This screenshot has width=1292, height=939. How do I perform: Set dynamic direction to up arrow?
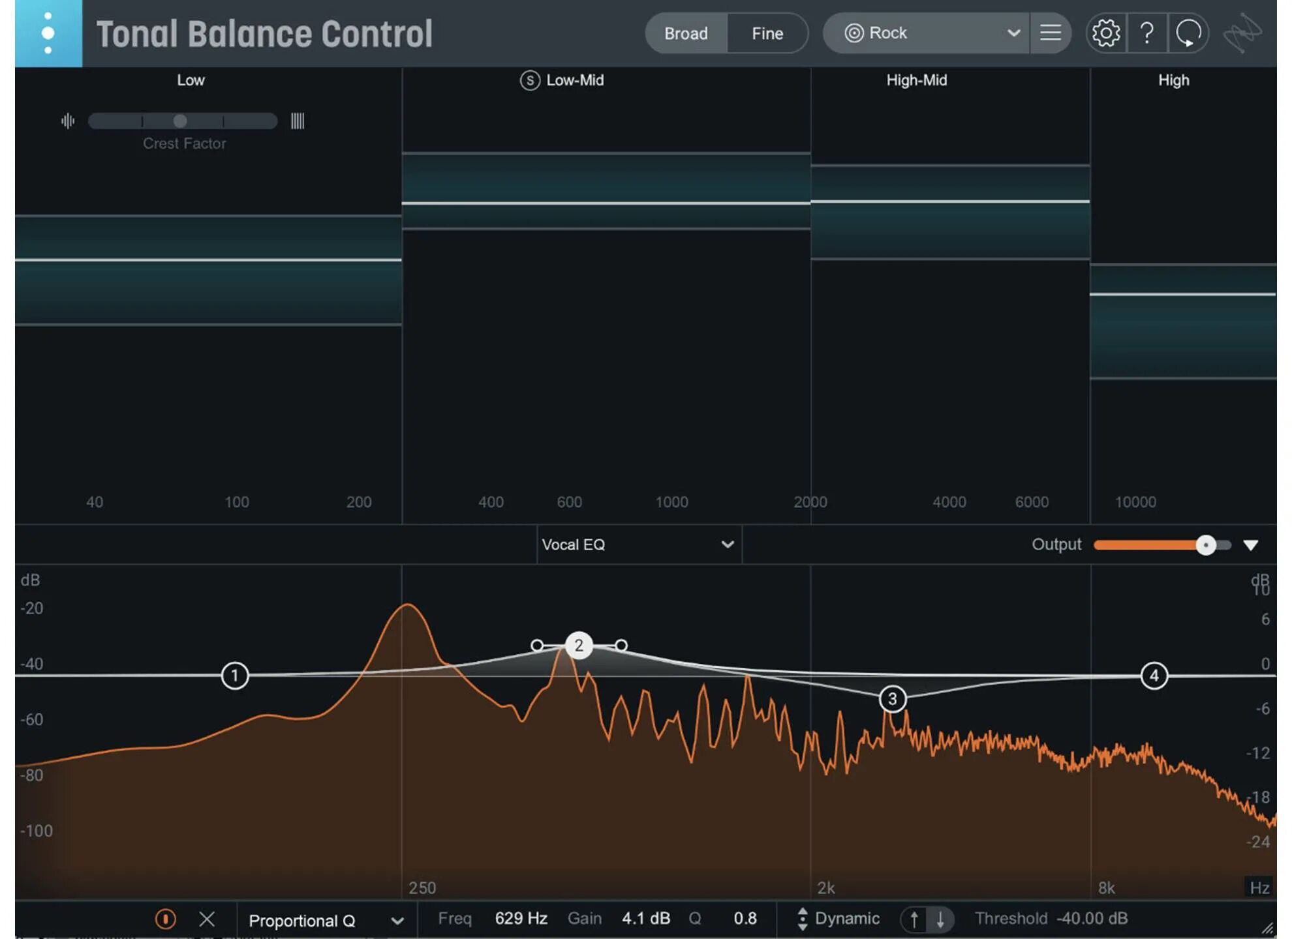[x=914, y=919]
